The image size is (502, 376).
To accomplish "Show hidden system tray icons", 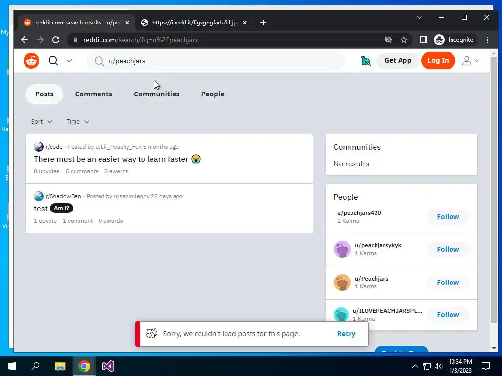I will pos(415,366).
